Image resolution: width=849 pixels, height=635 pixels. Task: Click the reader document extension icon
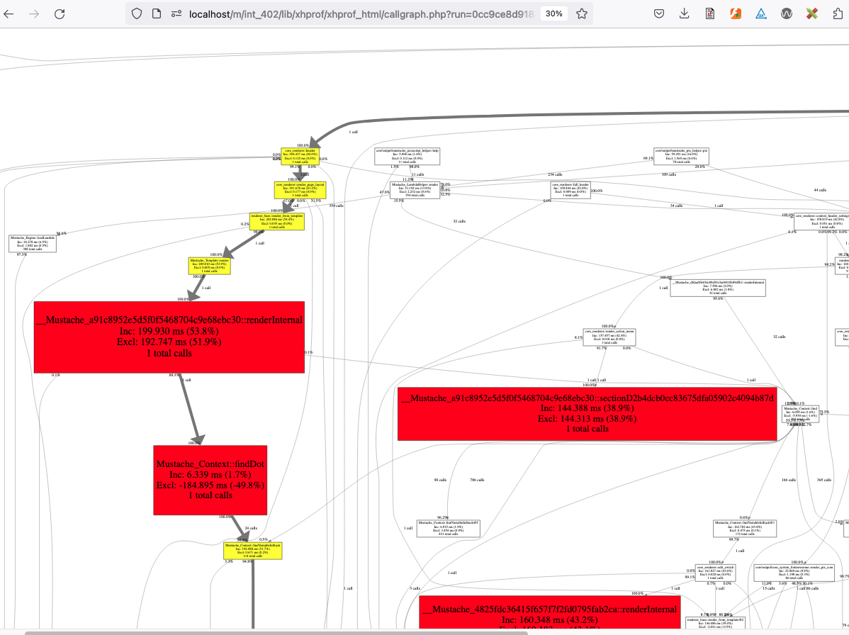tap(710, 14)
